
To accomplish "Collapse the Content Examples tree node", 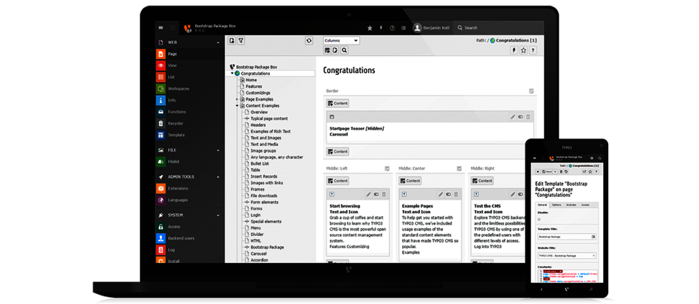I will click(237, 105).
